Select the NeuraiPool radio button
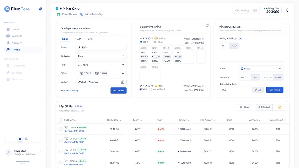This screenshot has width=299, height=168. pos(151,89)
